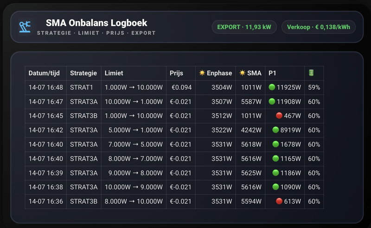
Task: Click the red dot beside 467W
Action: tap(279, 116)
